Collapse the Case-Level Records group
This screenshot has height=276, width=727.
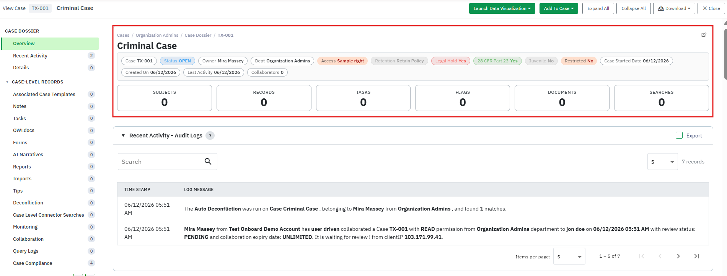[7, 82]
